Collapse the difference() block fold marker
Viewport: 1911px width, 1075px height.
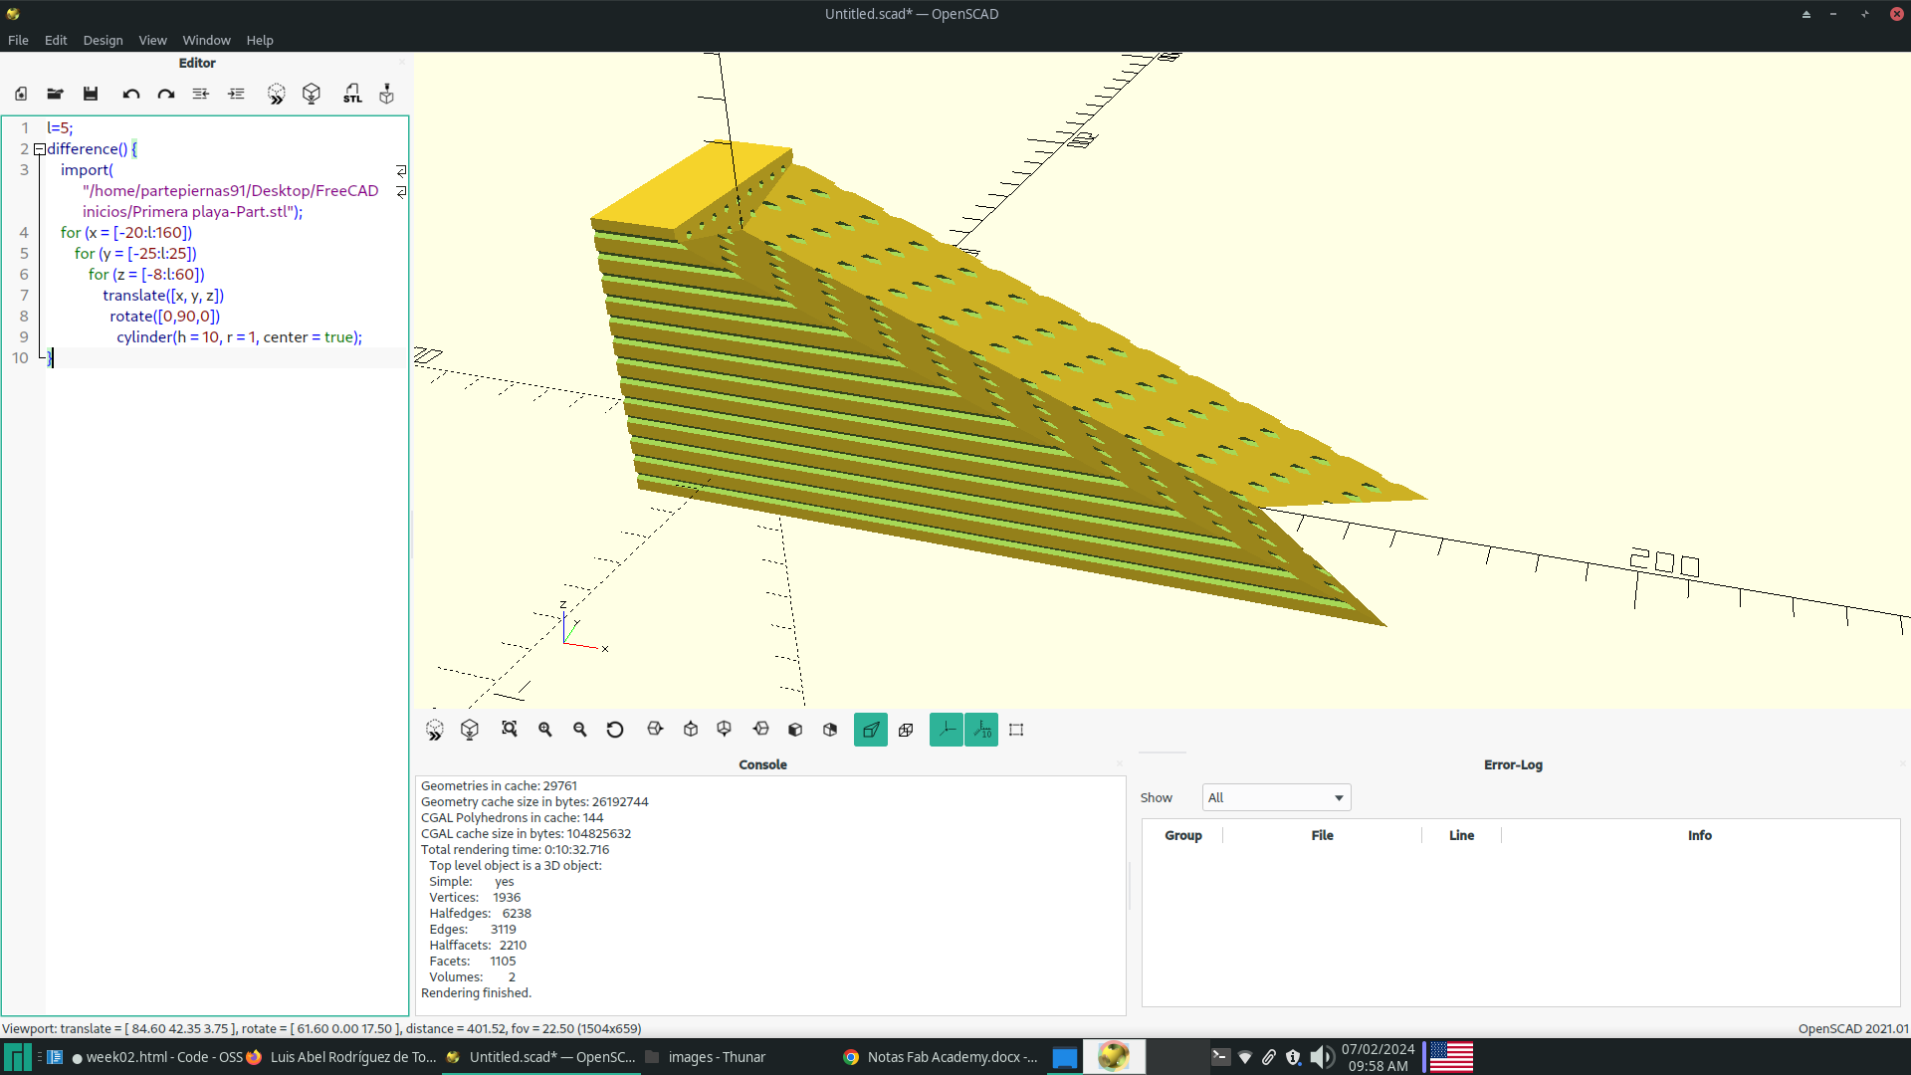tap(40, 149)
